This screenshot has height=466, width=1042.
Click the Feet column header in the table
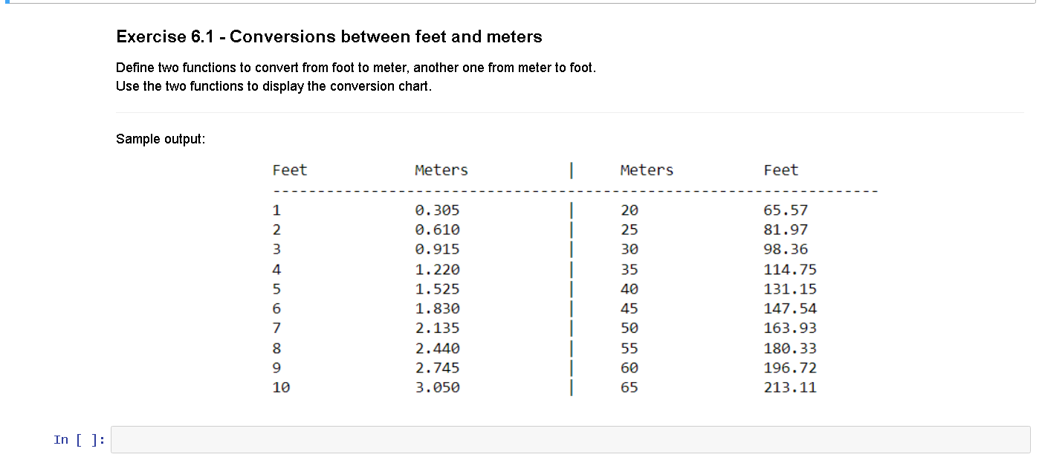[290, 170]
